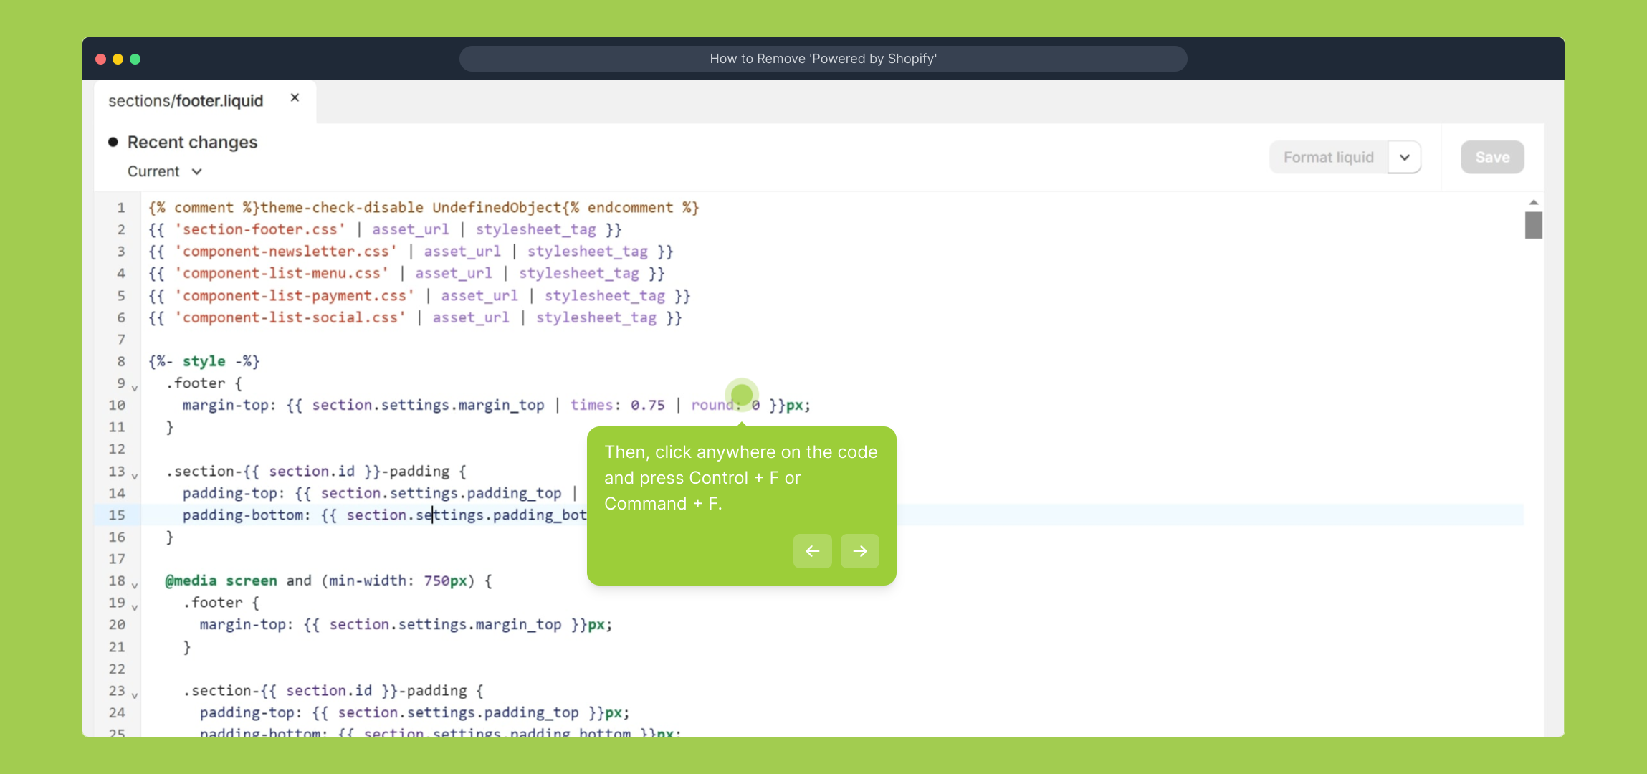Click the scrollbar up arrow
The image size is (1647, 774).
pos(1533,203)
